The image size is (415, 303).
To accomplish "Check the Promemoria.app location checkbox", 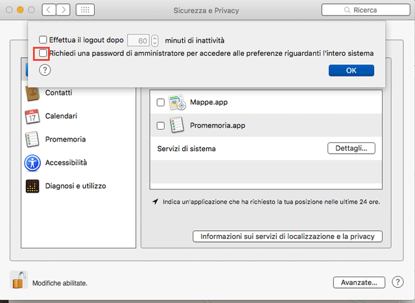I will [161, 125].
